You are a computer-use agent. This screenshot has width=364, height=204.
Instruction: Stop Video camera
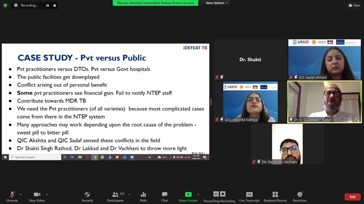[37, 197]
